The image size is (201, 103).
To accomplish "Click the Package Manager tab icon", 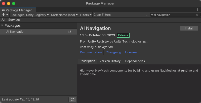I will pyautogui.click(x=3, y=10).
